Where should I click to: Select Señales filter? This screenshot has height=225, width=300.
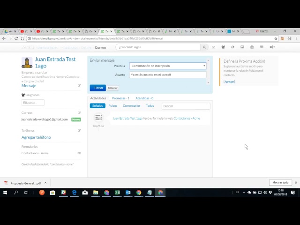coord(97,105)
